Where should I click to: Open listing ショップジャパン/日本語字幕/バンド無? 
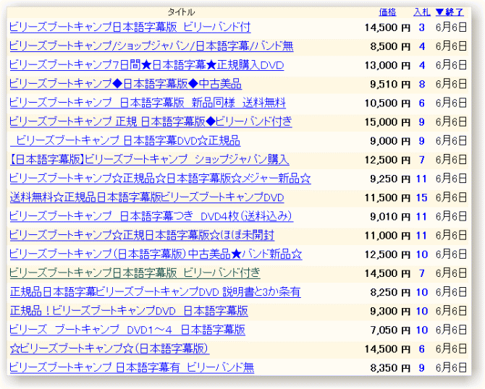[151, 46]
